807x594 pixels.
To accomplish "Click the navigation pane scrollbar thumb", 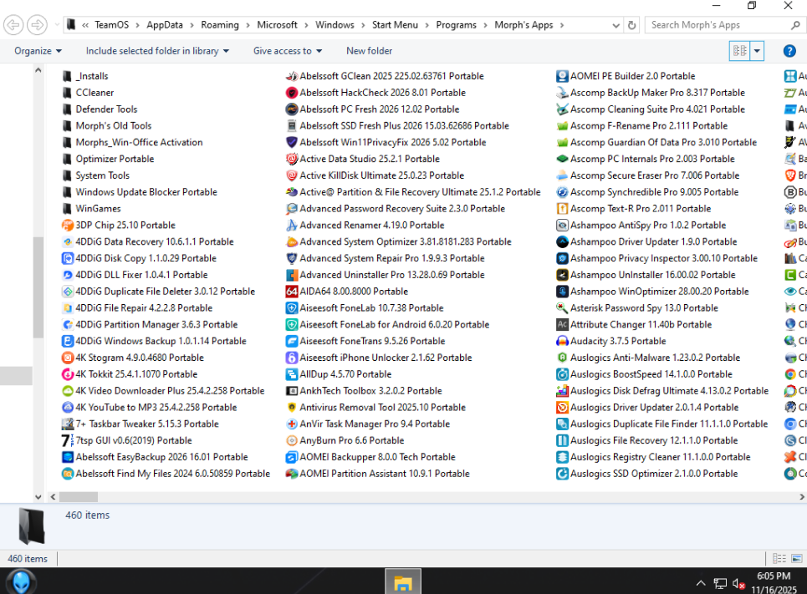I will pyautogui.click(x=38, y=287).
